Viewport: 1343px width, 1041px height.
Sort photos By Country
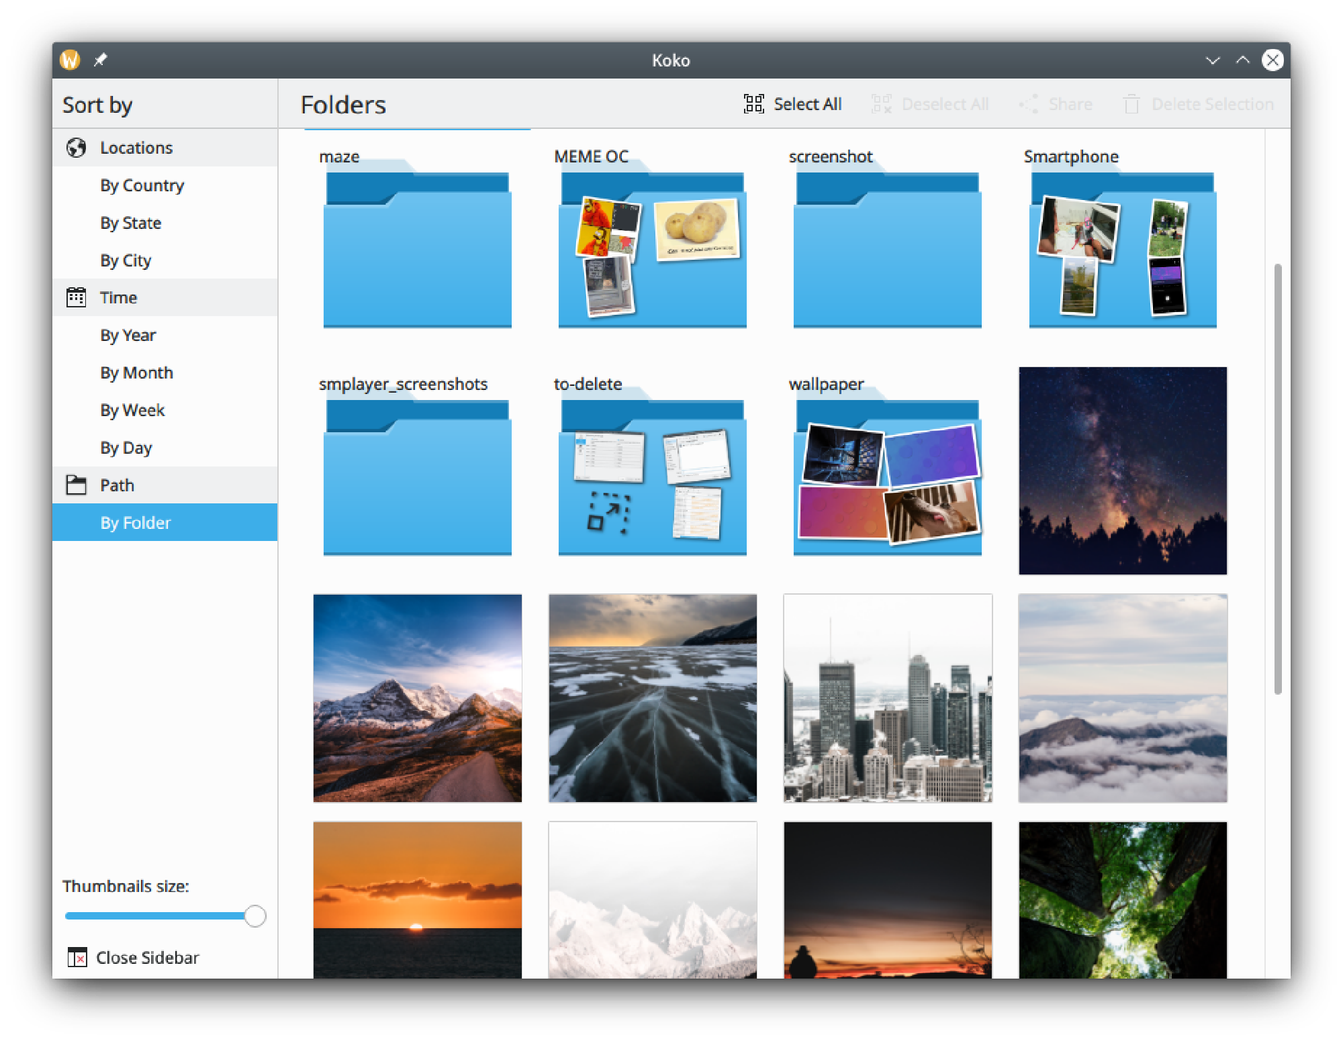click(x=142, y=185)
